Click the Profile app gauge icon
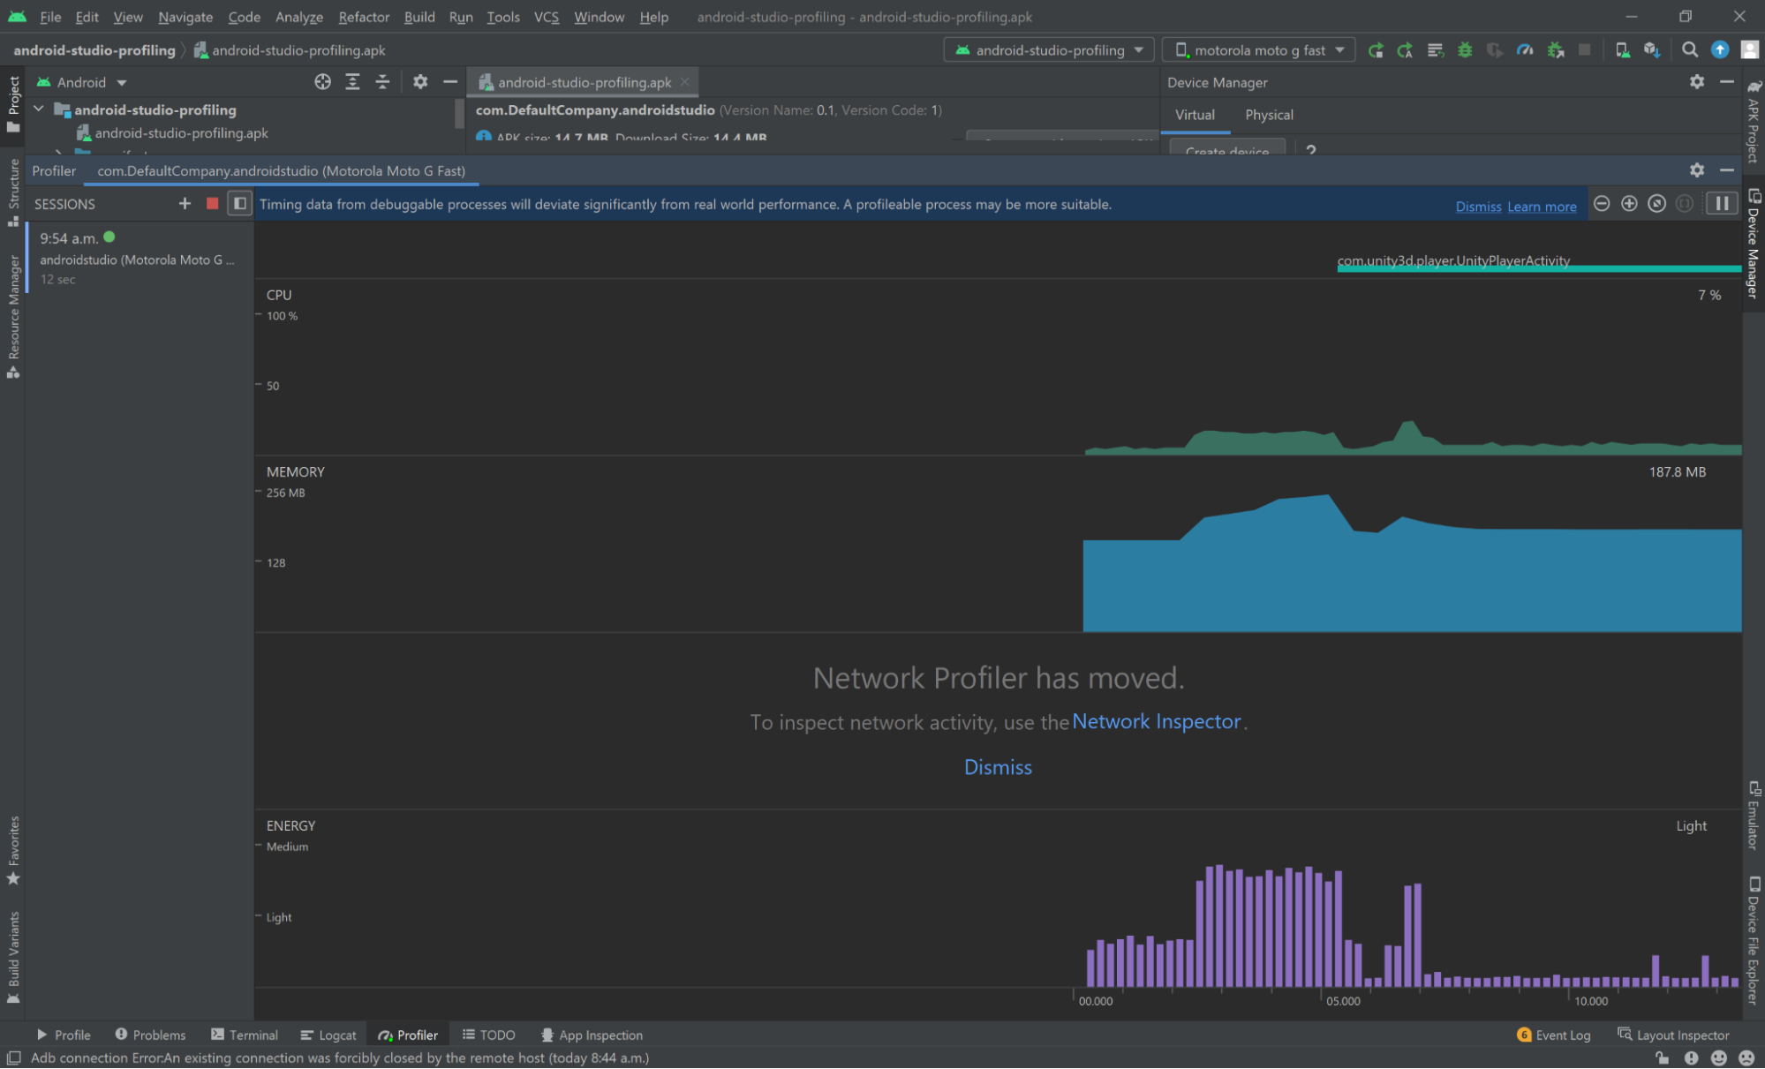The image size is (1765, 1069). click(x=1525, y=50)
